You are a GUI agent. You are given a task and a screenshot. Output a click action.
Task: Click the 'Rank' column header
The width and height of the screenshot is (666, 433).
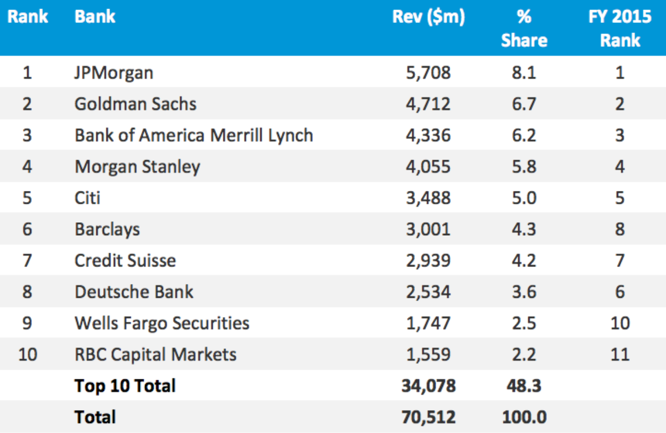tap(28, 16)
